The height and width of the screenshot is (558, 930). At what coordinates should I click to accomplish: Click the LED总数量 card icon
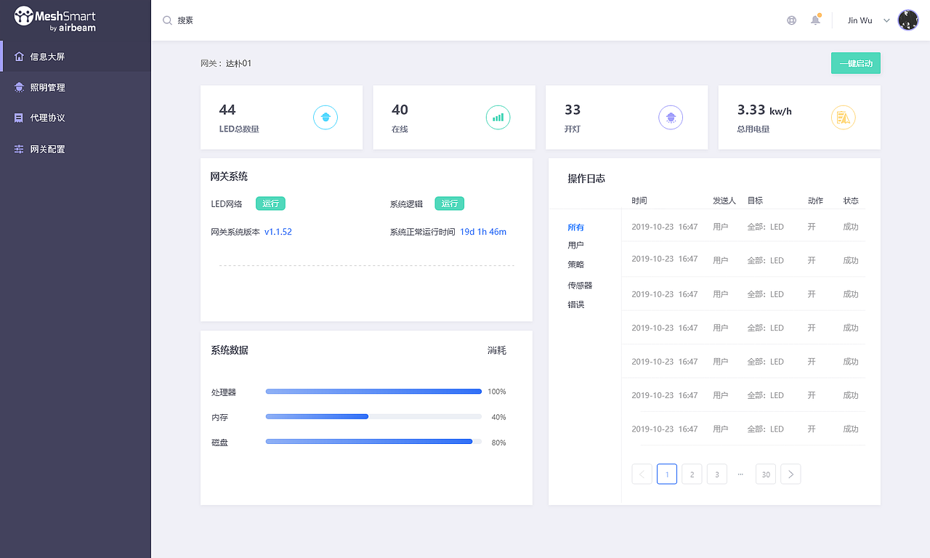[x=325, y=116]
